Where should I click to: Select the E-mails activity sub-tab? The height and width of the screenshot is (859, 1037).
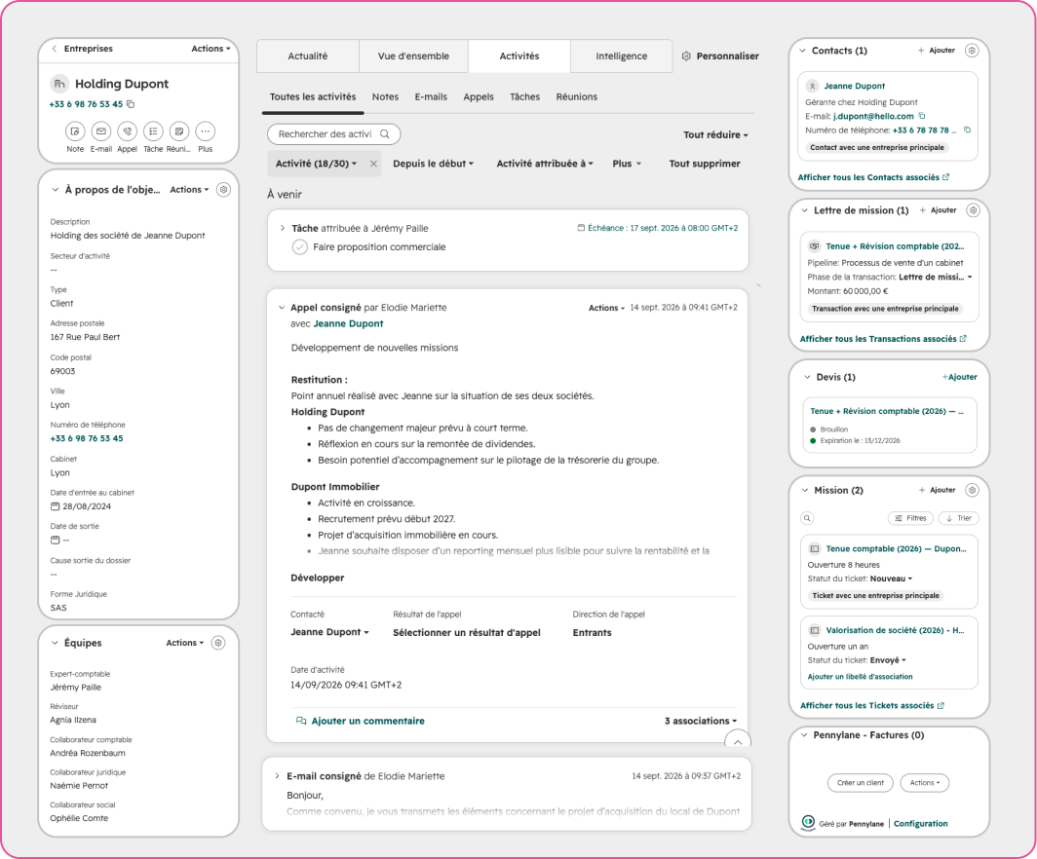431,97
